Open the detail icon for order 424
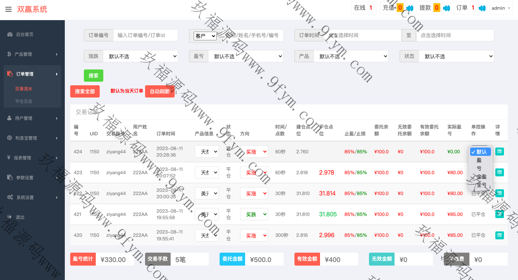Screen dimensions: 518x280 point(499,152)
